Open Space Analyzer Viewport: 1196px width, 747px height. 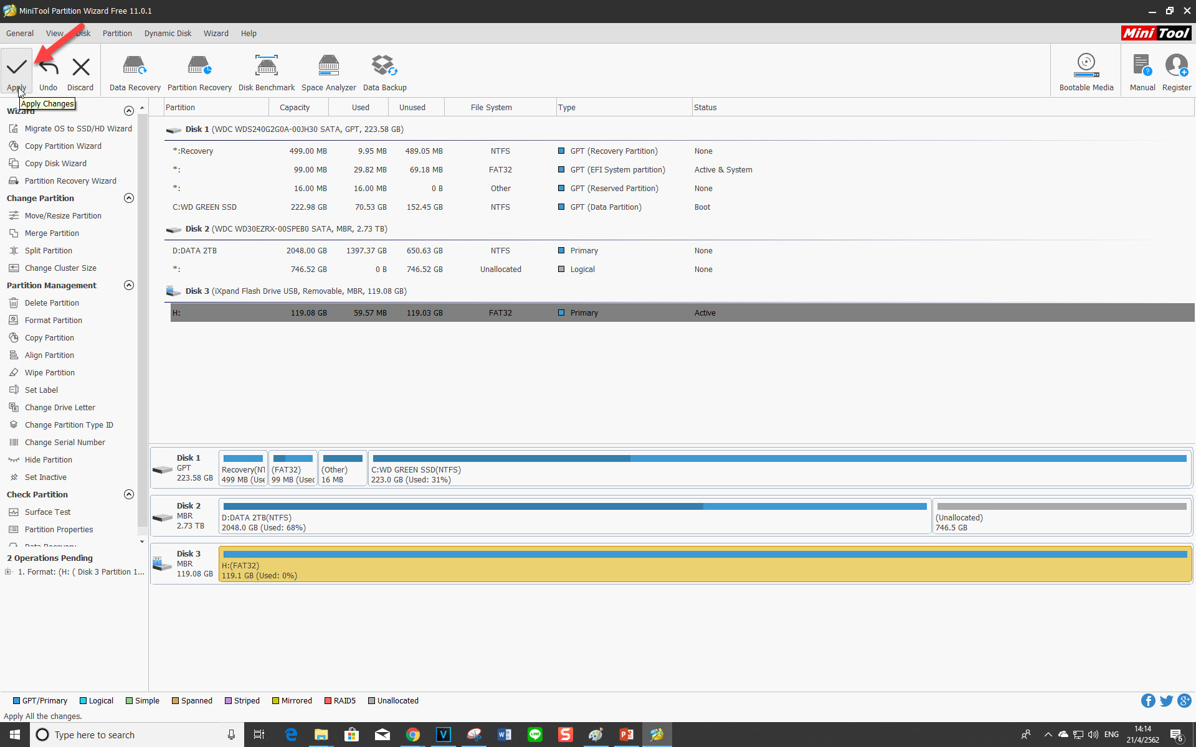[x=329, y=72]
